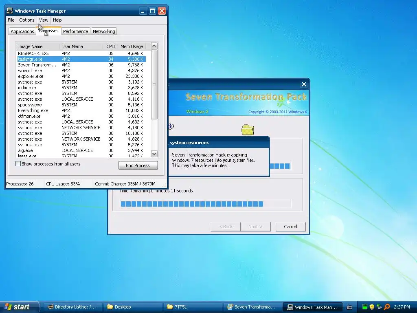Open the 7TP51 folder taskbar item
This screenshot has height=313, width=417.
click(193, 307)
